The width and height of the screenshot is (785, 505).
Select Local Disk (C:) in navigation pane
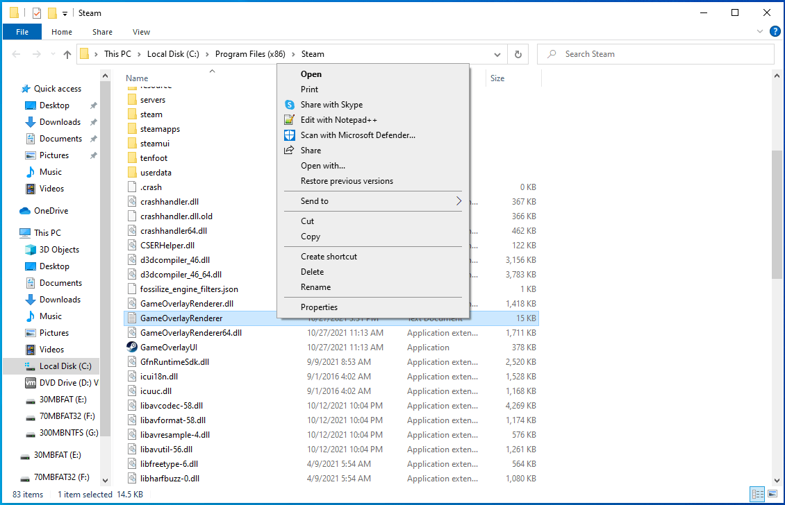65,366
